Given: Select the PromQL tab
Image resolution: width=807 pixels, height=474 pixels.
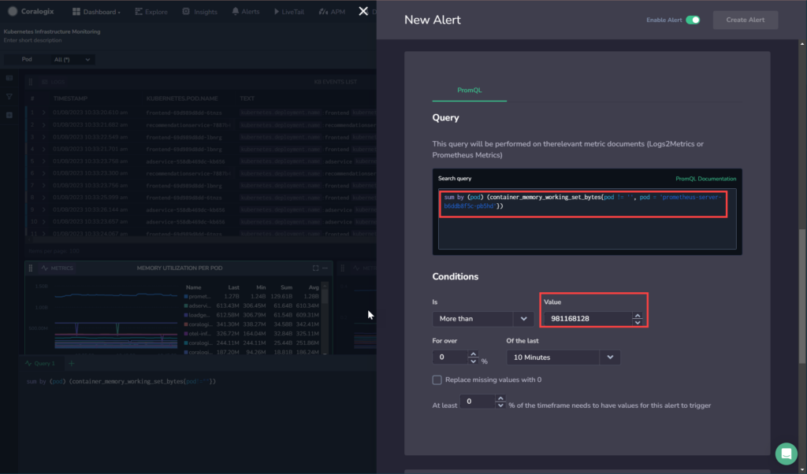Looking at the screenshot, I should [x=470, y=90].
